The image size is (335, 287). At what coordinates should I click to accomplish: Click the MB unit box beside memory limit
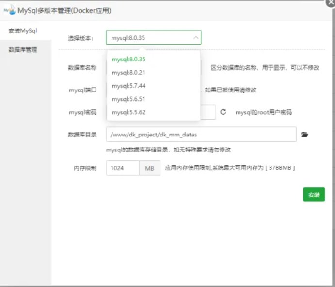click(149, 168)
